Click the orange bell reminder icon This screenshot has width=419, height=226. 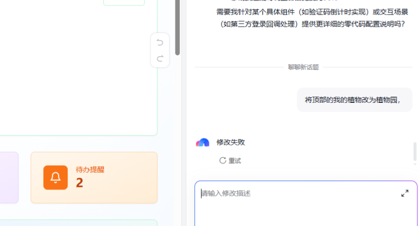point(55,177)
